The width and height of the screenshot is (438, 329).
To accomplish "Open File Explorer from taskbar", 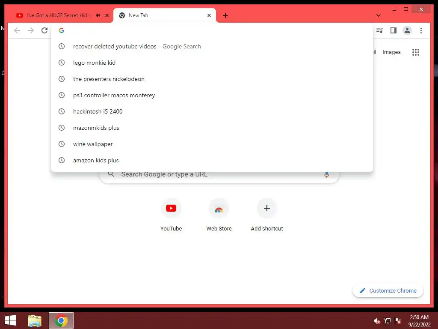I will click(x=35, y=320).
